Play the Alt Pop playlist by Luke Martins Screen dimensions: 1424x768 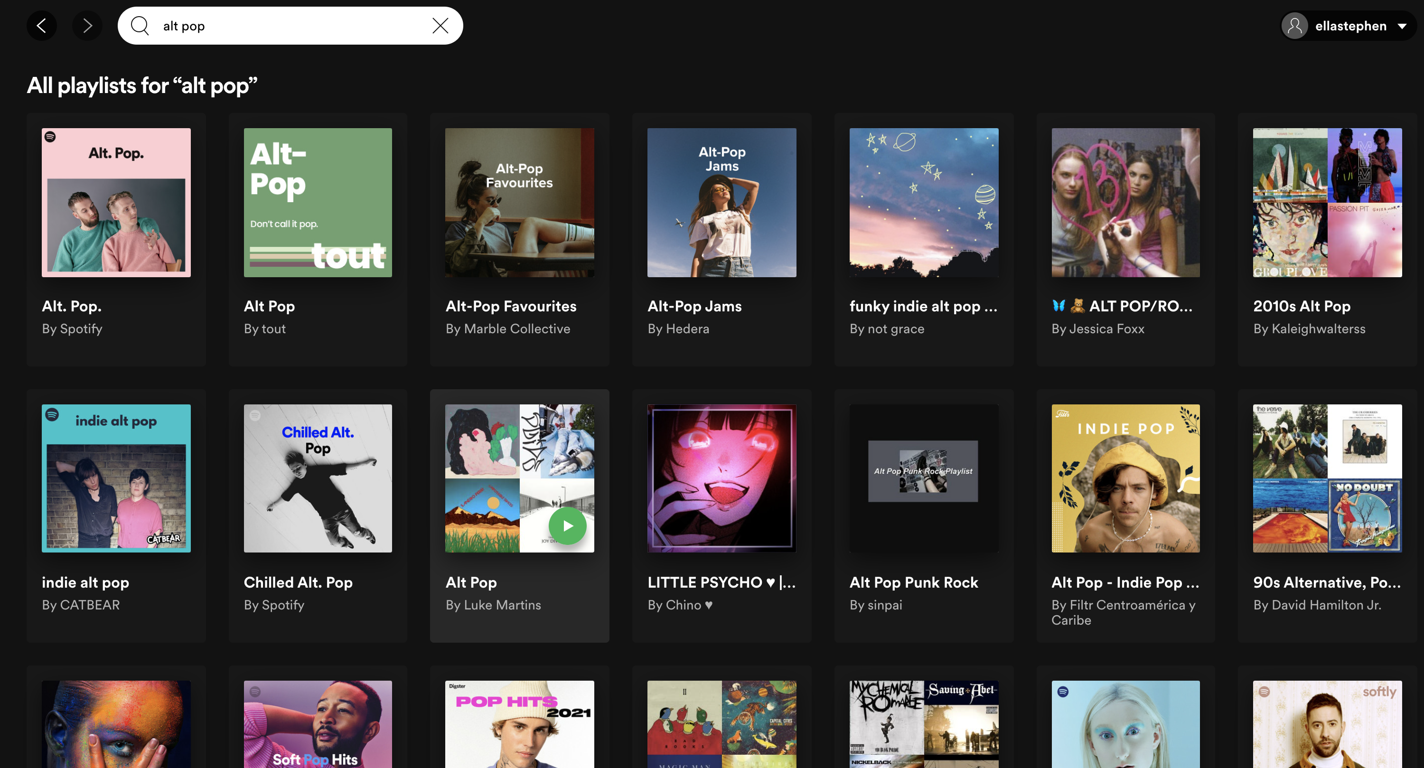click(567, 526)
